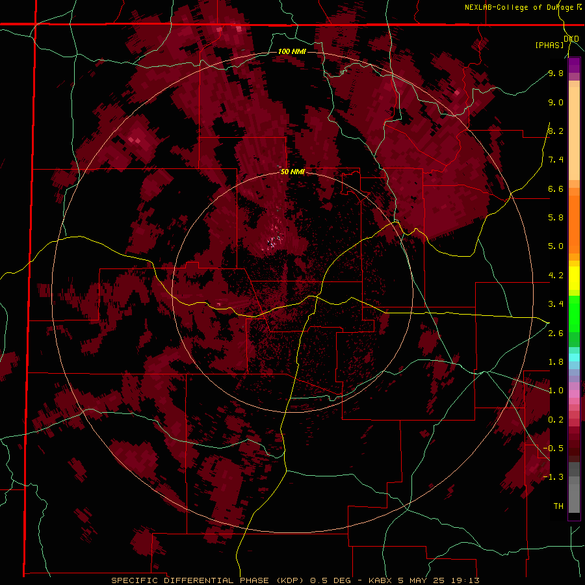Click the 8.2 value on the color scale
The image size is (585, 585).
click(x=556, y=131)
